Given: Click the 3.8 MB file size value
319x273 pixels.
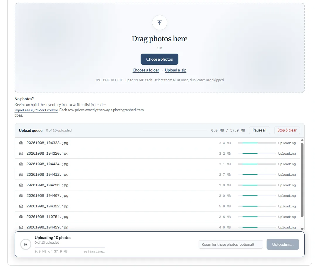Looking at the screenshot, I should [x=225, y=185].
